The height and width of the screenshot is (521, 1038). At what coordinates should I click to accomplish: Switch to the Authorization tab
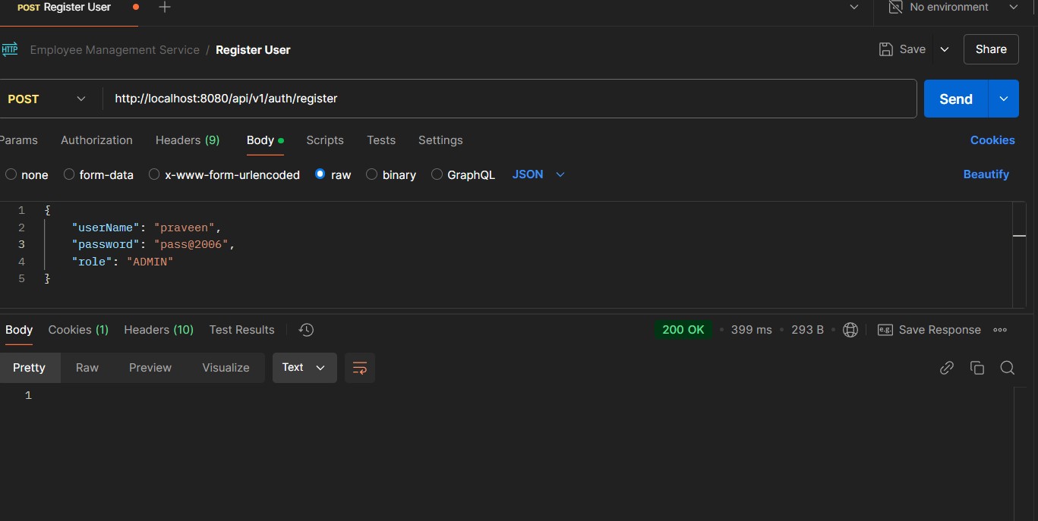click(96, 140)
